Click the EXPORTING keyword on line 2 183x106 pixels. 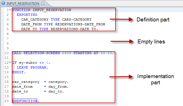point(27,15)
